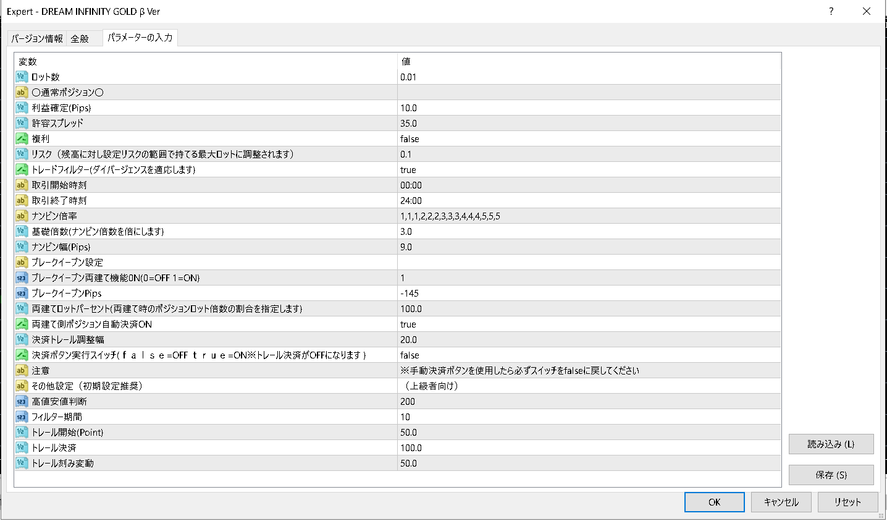Image resolution: width=887 pixels, height=521 pixels.
Task: Click the フィルター期間 value 10
Action: (x=405, y=417)
